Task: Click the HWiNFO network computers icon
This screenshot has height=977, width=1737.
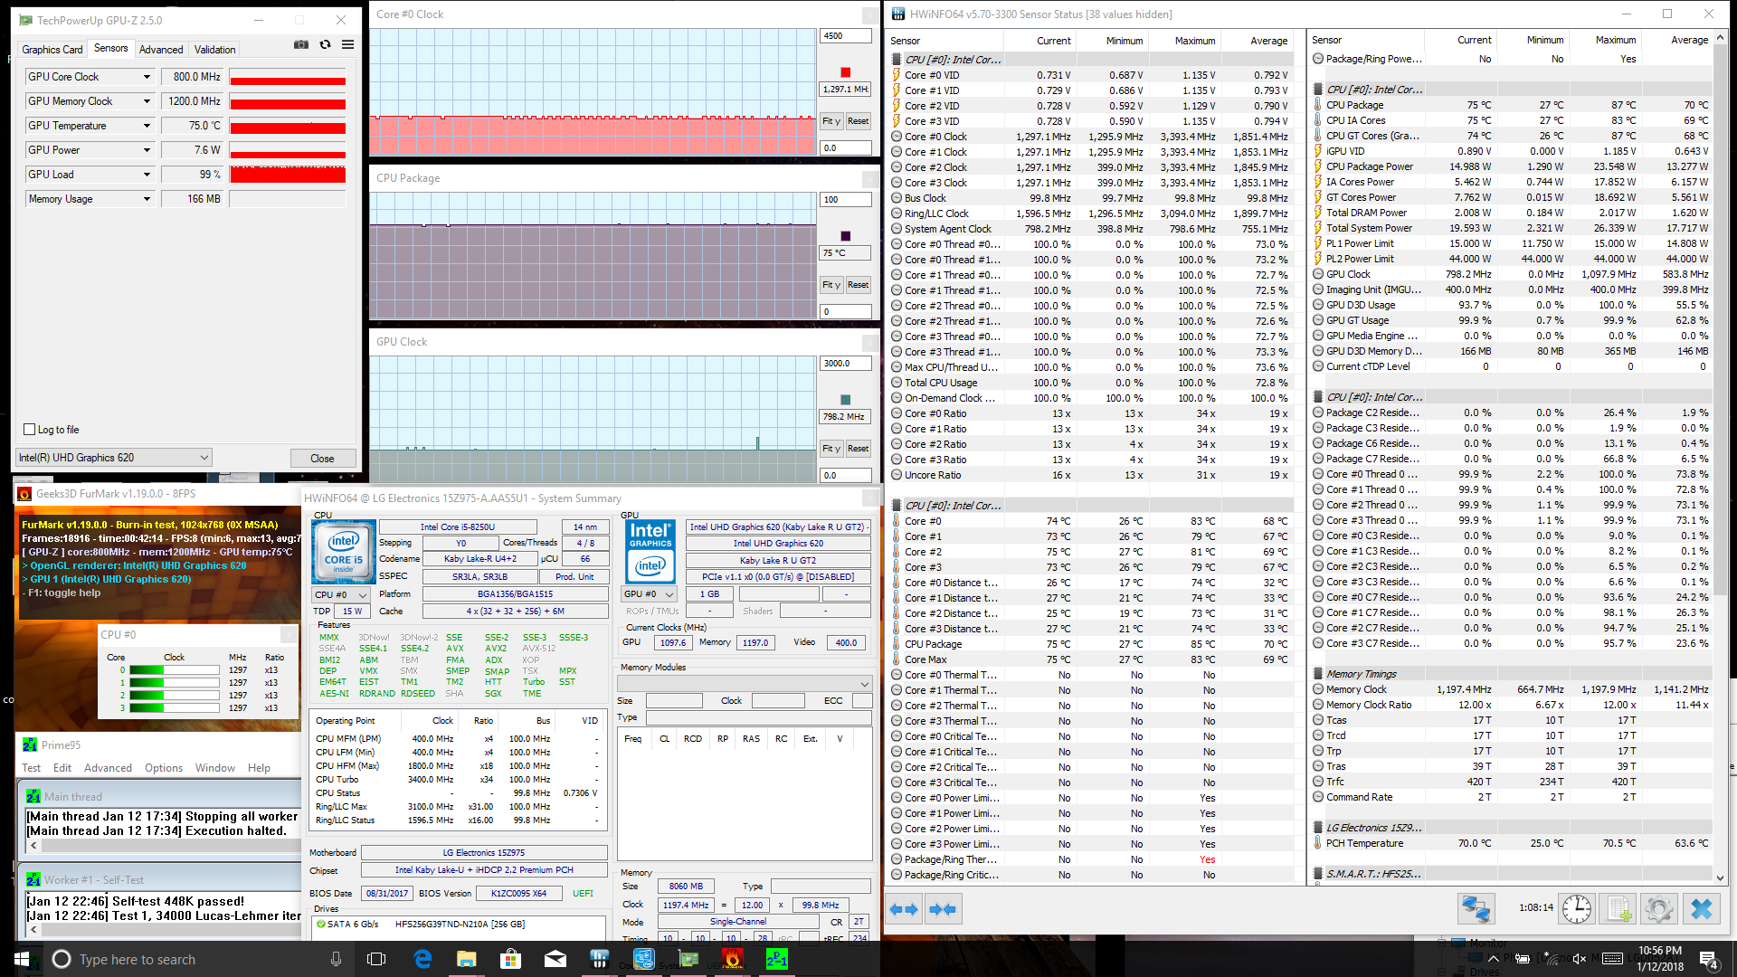Action: click(x=1476, y=908)
